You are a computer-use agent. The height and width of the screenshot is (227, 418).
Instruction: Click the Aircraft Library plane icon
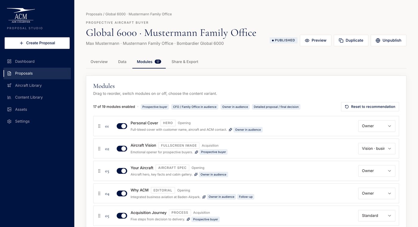9,85
